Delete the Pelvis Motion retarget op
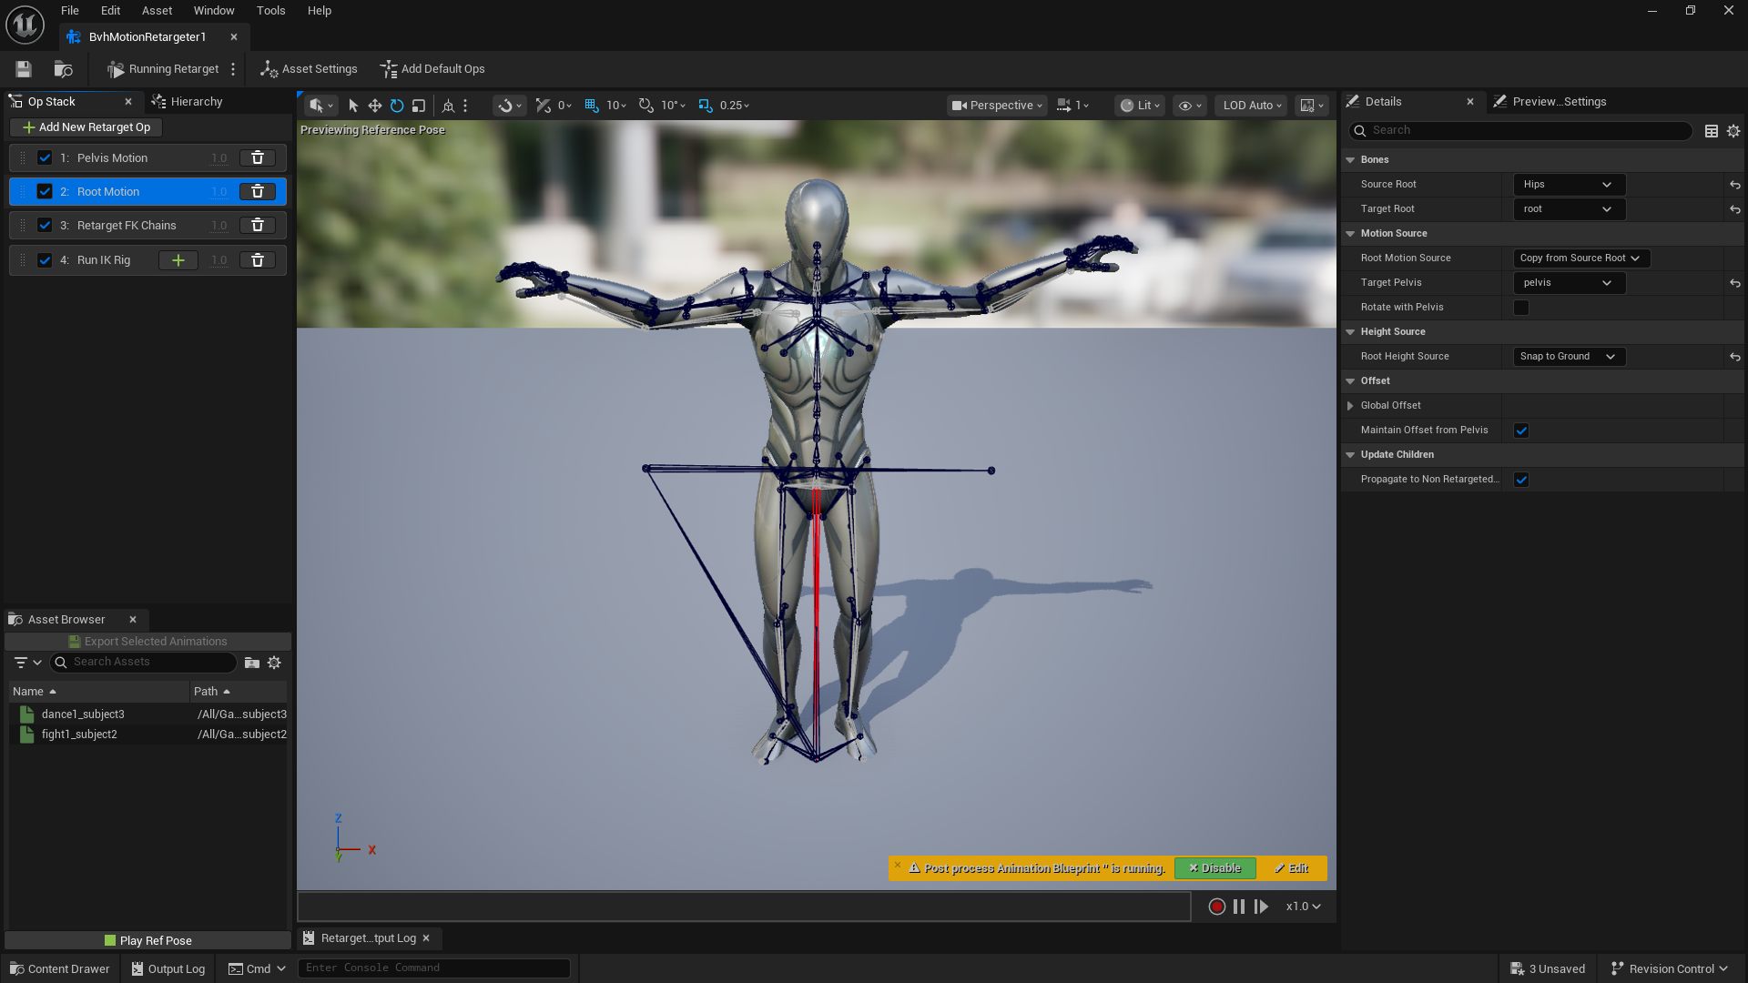The height and width of the screenshot is (983, 1748). (x=258, y=158)
